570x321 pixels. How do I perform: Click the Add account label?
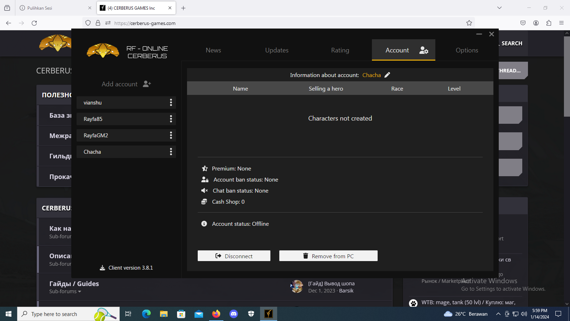pyautogui.click(x=119, y=84)
